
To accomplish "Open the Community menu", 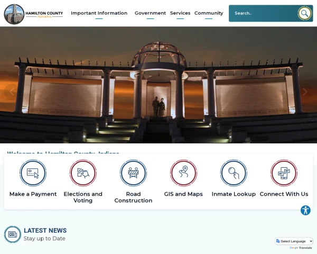I will 209,13.
